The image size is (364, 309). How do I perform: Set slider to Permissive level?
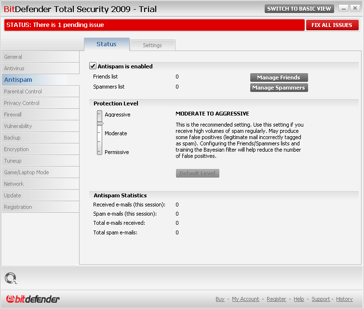coord(99,152)
